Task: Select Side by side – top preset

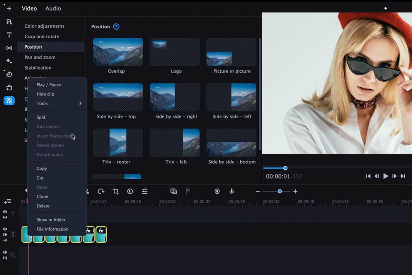Action: click(x=118, y=98)
